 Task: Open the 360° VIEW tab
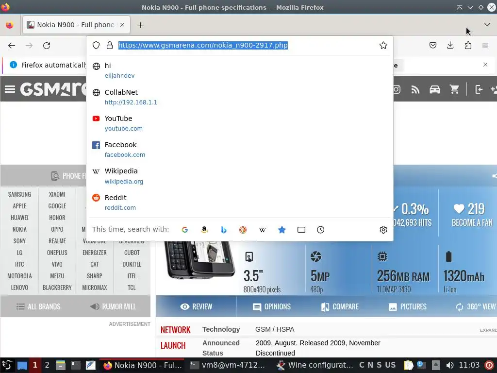coord(476,307)
